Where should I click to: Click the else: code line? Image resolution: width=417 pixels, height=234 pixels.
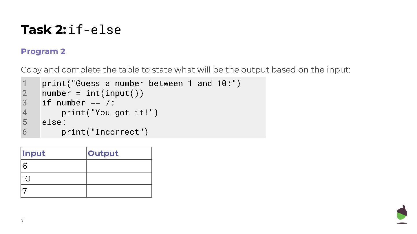click(x=54, y=122)
